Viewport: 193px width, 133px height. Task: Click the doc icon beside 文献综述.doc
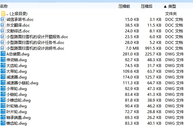tap(3, 31)
